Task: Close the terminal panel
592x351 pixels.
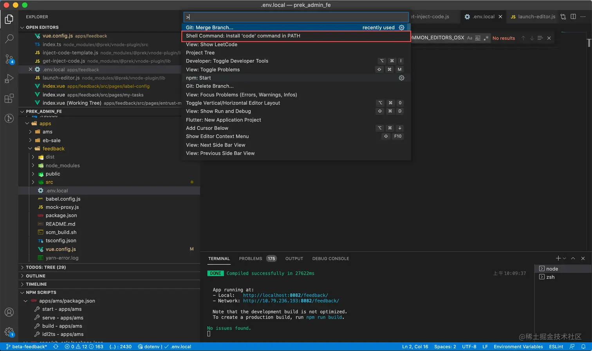Action: [583, 258]
